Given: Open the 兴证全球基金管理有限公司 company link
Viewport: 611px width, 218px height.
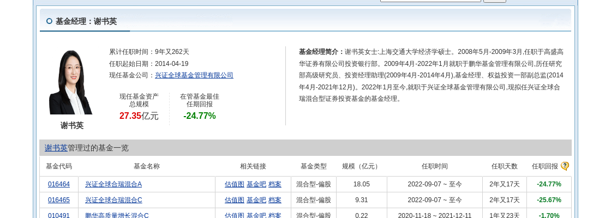Looking at the screenshot, I should [x=194, y=75].
